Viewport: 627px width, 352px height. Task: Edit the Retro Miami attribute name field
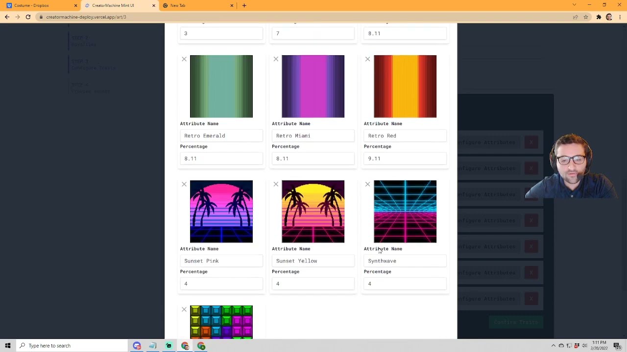(313, 136)
